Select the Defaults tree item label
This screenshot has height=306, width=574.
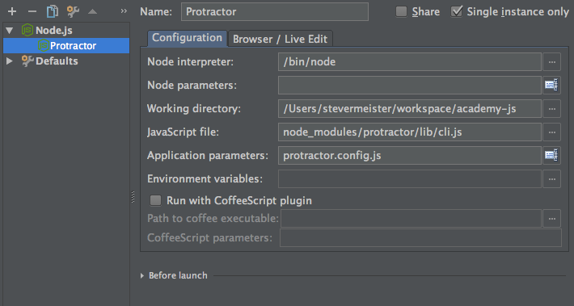[57, 61]
